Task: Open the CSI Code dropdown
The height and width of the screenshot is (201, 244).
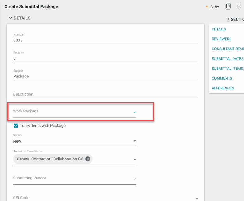Action: (197, 199)
